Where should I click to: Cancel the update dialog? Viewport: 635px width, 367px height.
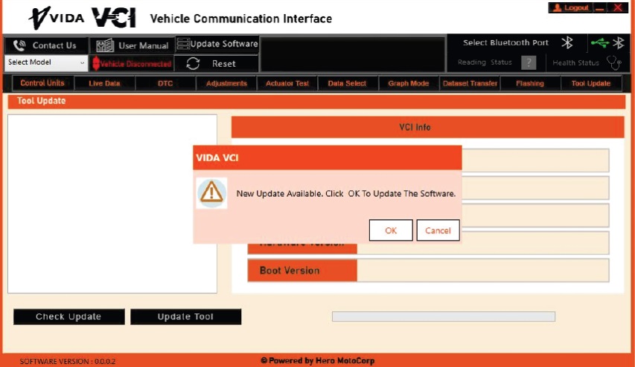pos(438,230)
